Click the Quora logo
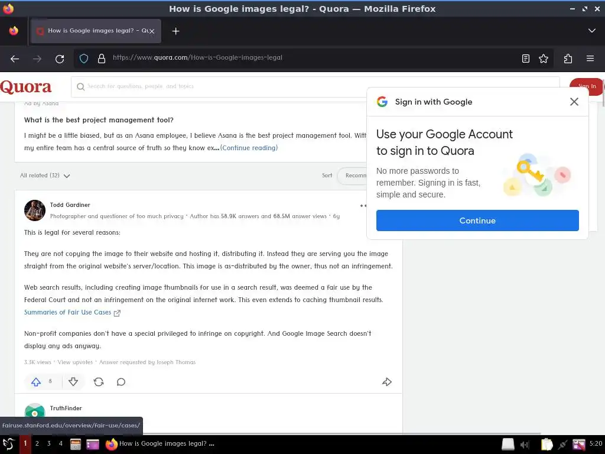Screen dimensions: 605x454 (26, 87)
